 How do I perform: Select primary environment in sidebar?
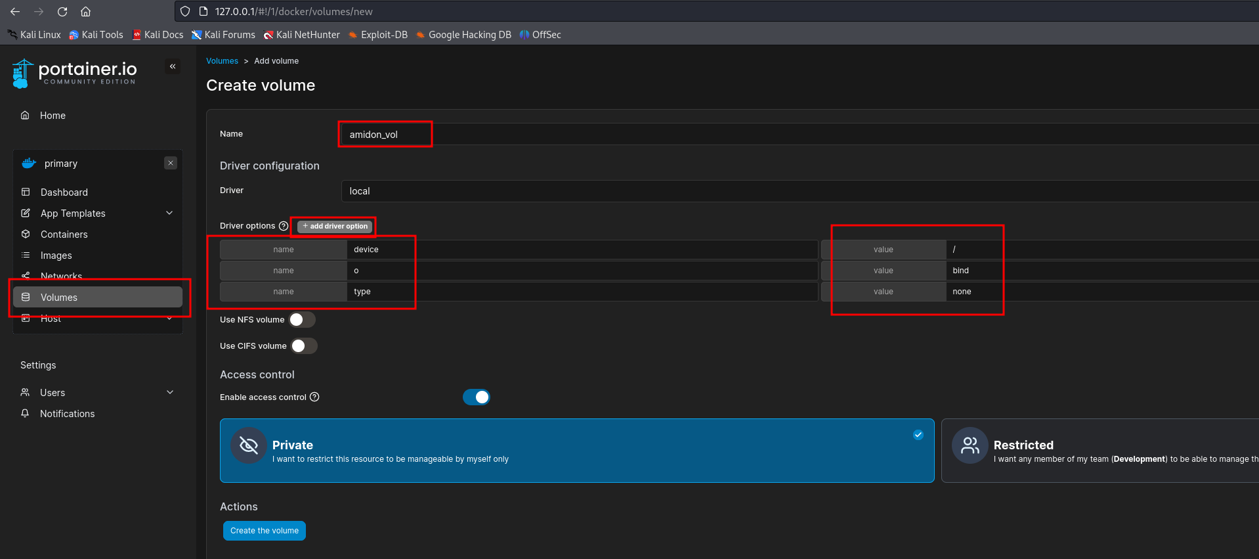(x=61, y=163)
